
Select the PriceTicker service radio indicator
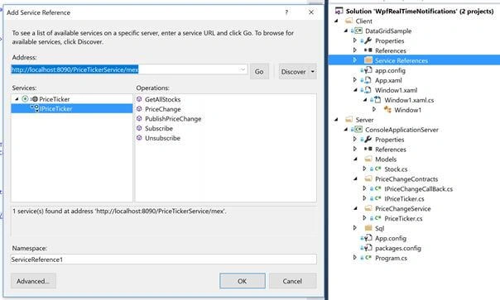click(25, 98)
